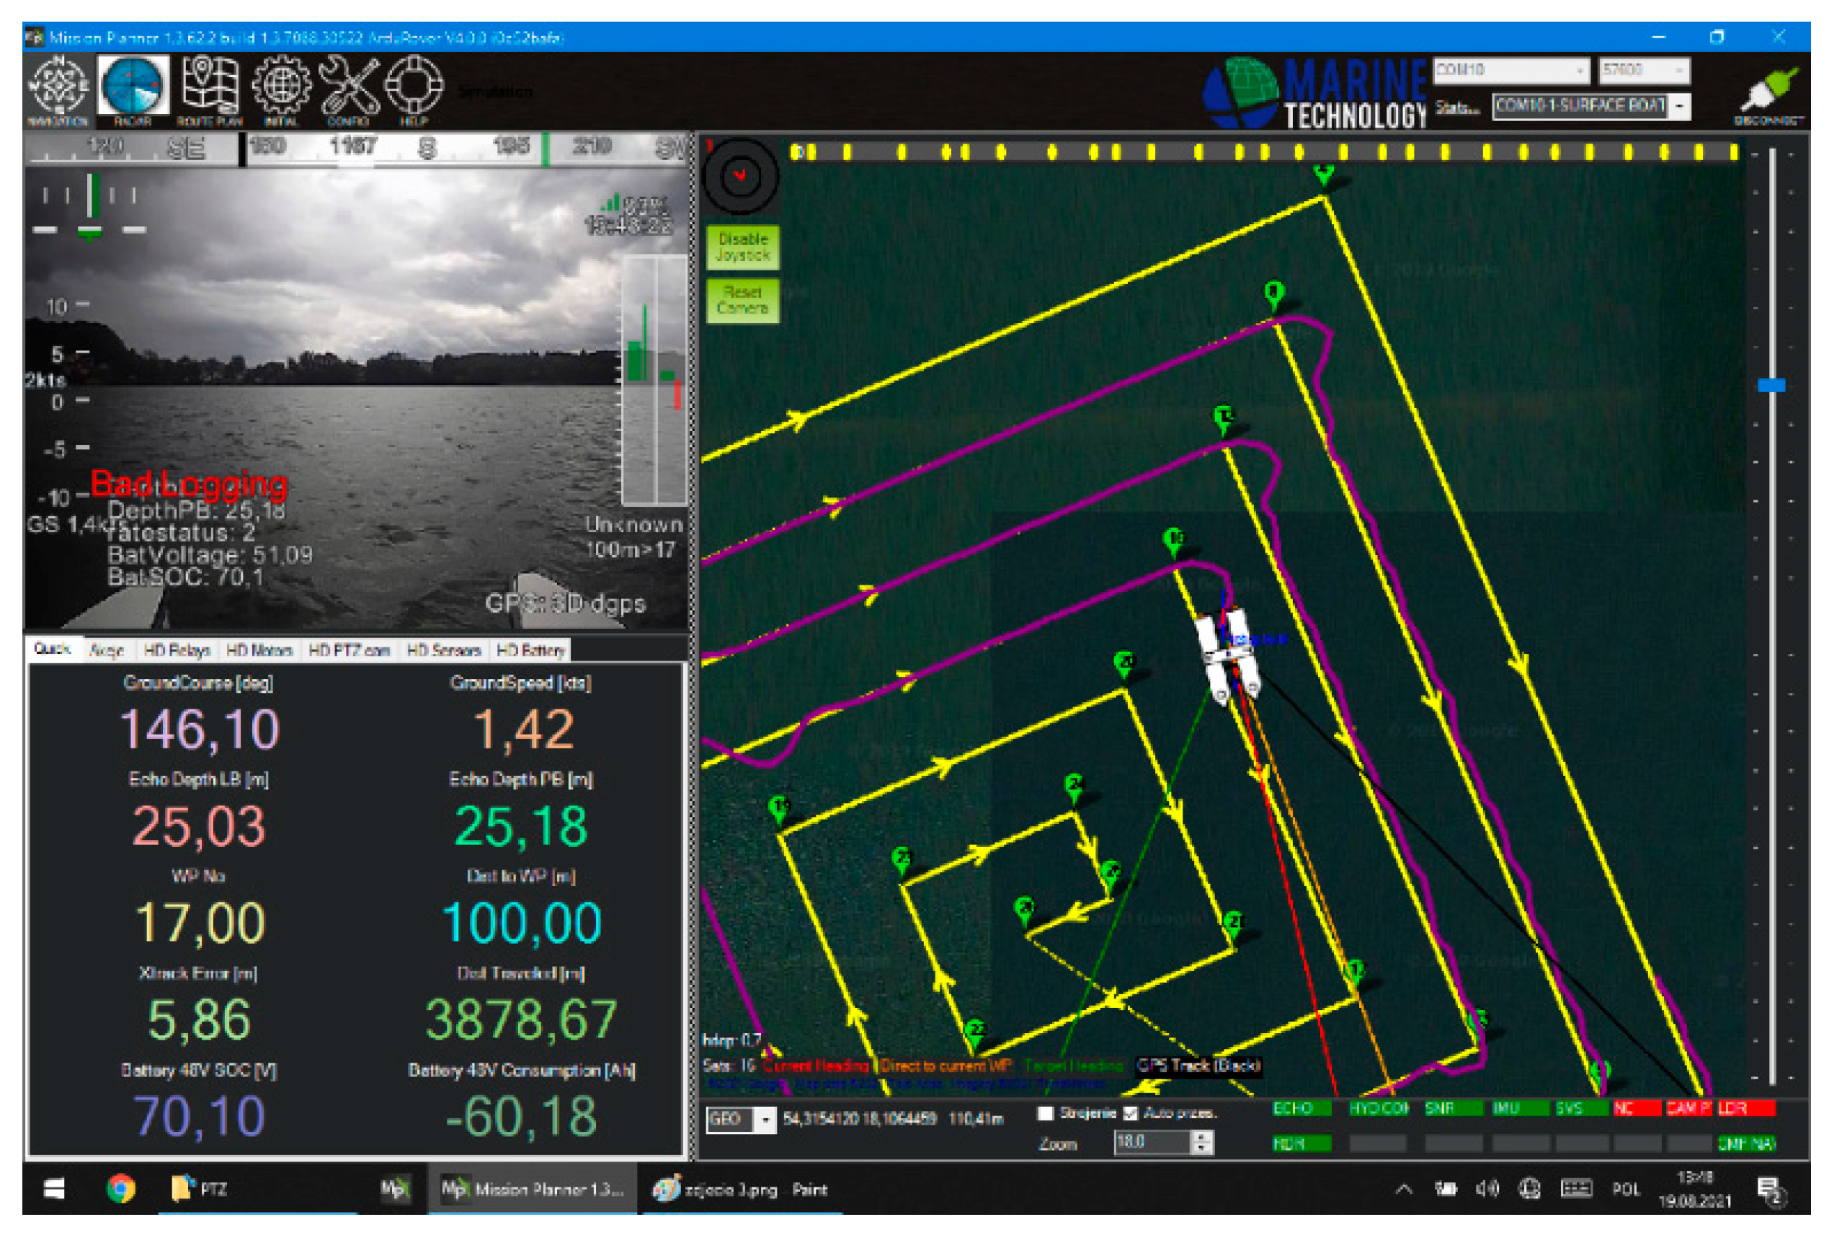The height and width of the screenshot is (1235, 1829).
Task: Click the map zoom slider handle
Action: 1771,385
